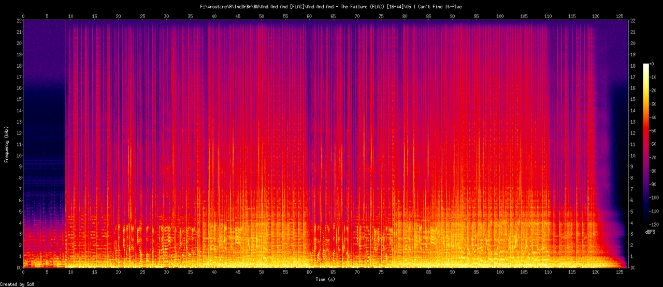The image size is (663, 287).
Task: Click "DC" on the right frequency axis
Action: tap(633, 268)
